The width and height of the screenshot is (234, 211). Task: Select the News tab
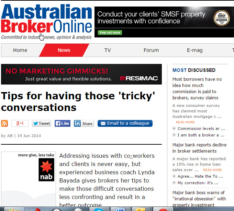coord(64,50)
